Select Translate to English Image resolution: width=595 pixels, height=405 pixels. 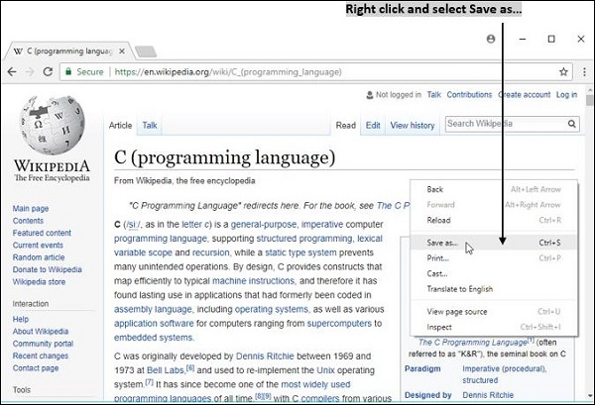(494, 289)
